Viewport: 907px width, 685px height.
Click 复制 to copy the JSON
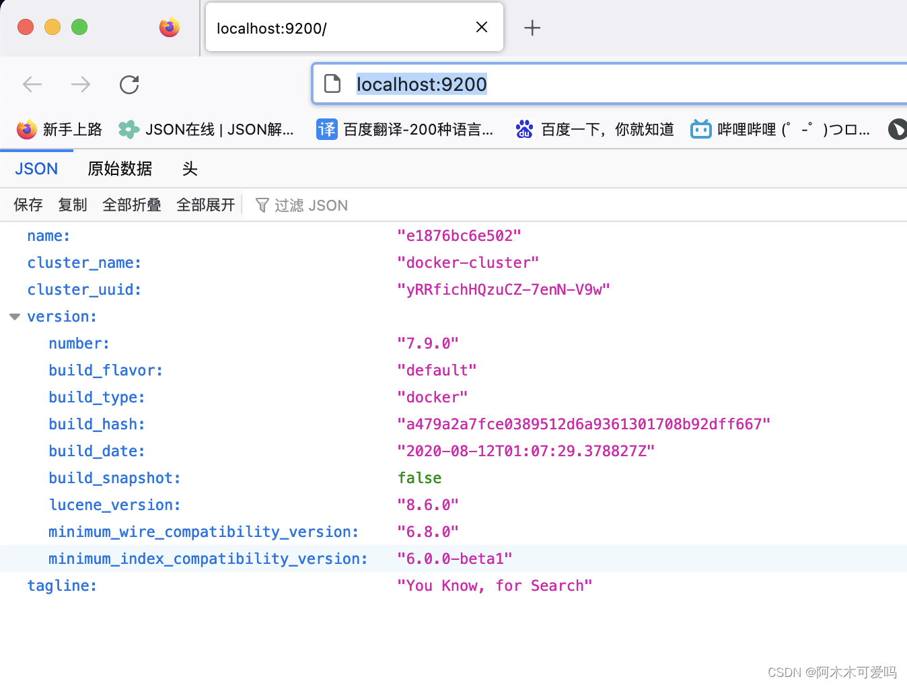click(72, 205)
